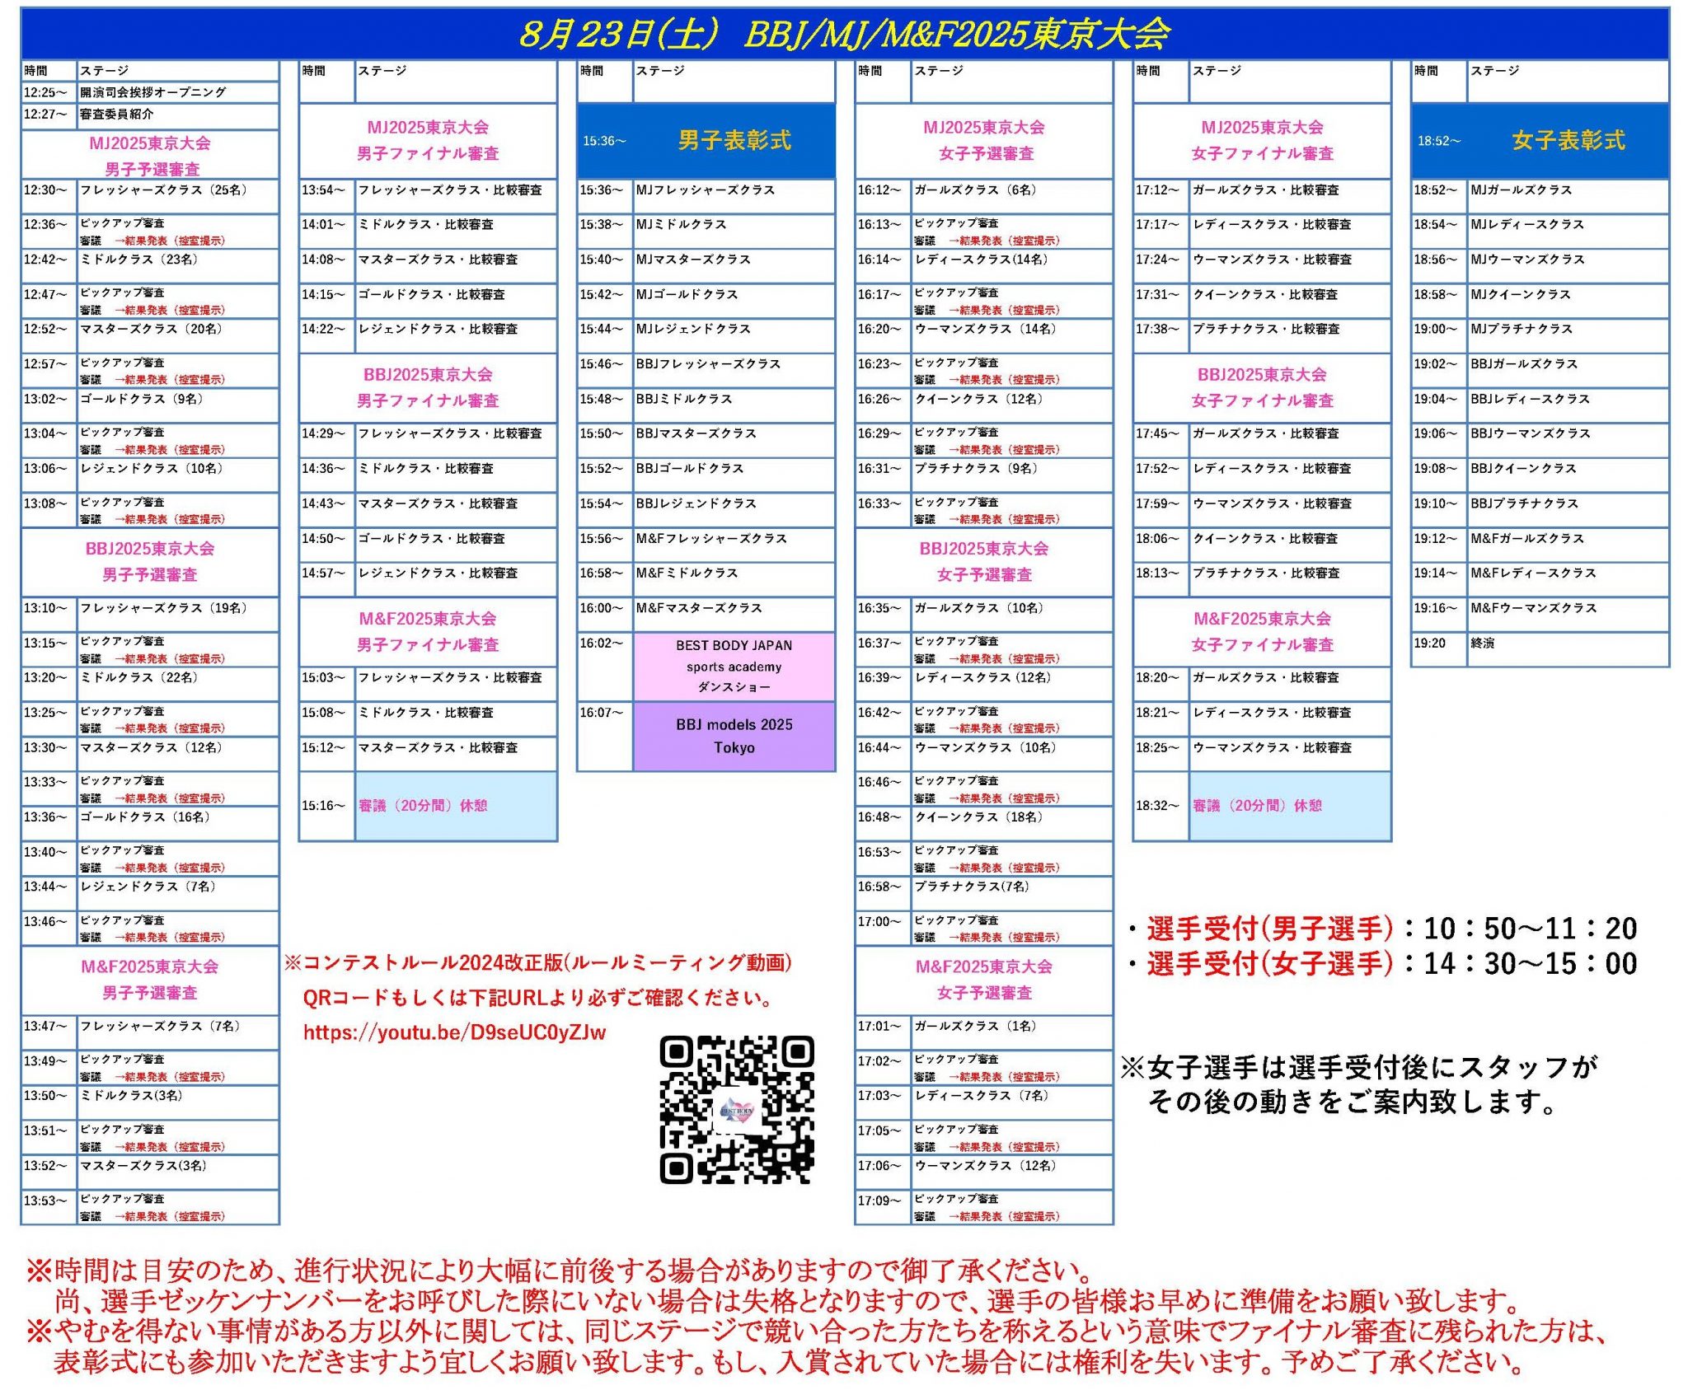Click the 終演 row at 19:20
This screenshot has width=1688, height=1390.
pyautogui.click(x=1483, y=643)
